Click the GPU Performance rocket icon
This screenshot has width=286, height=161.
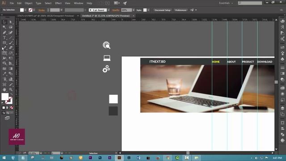[x=125, y=3]
